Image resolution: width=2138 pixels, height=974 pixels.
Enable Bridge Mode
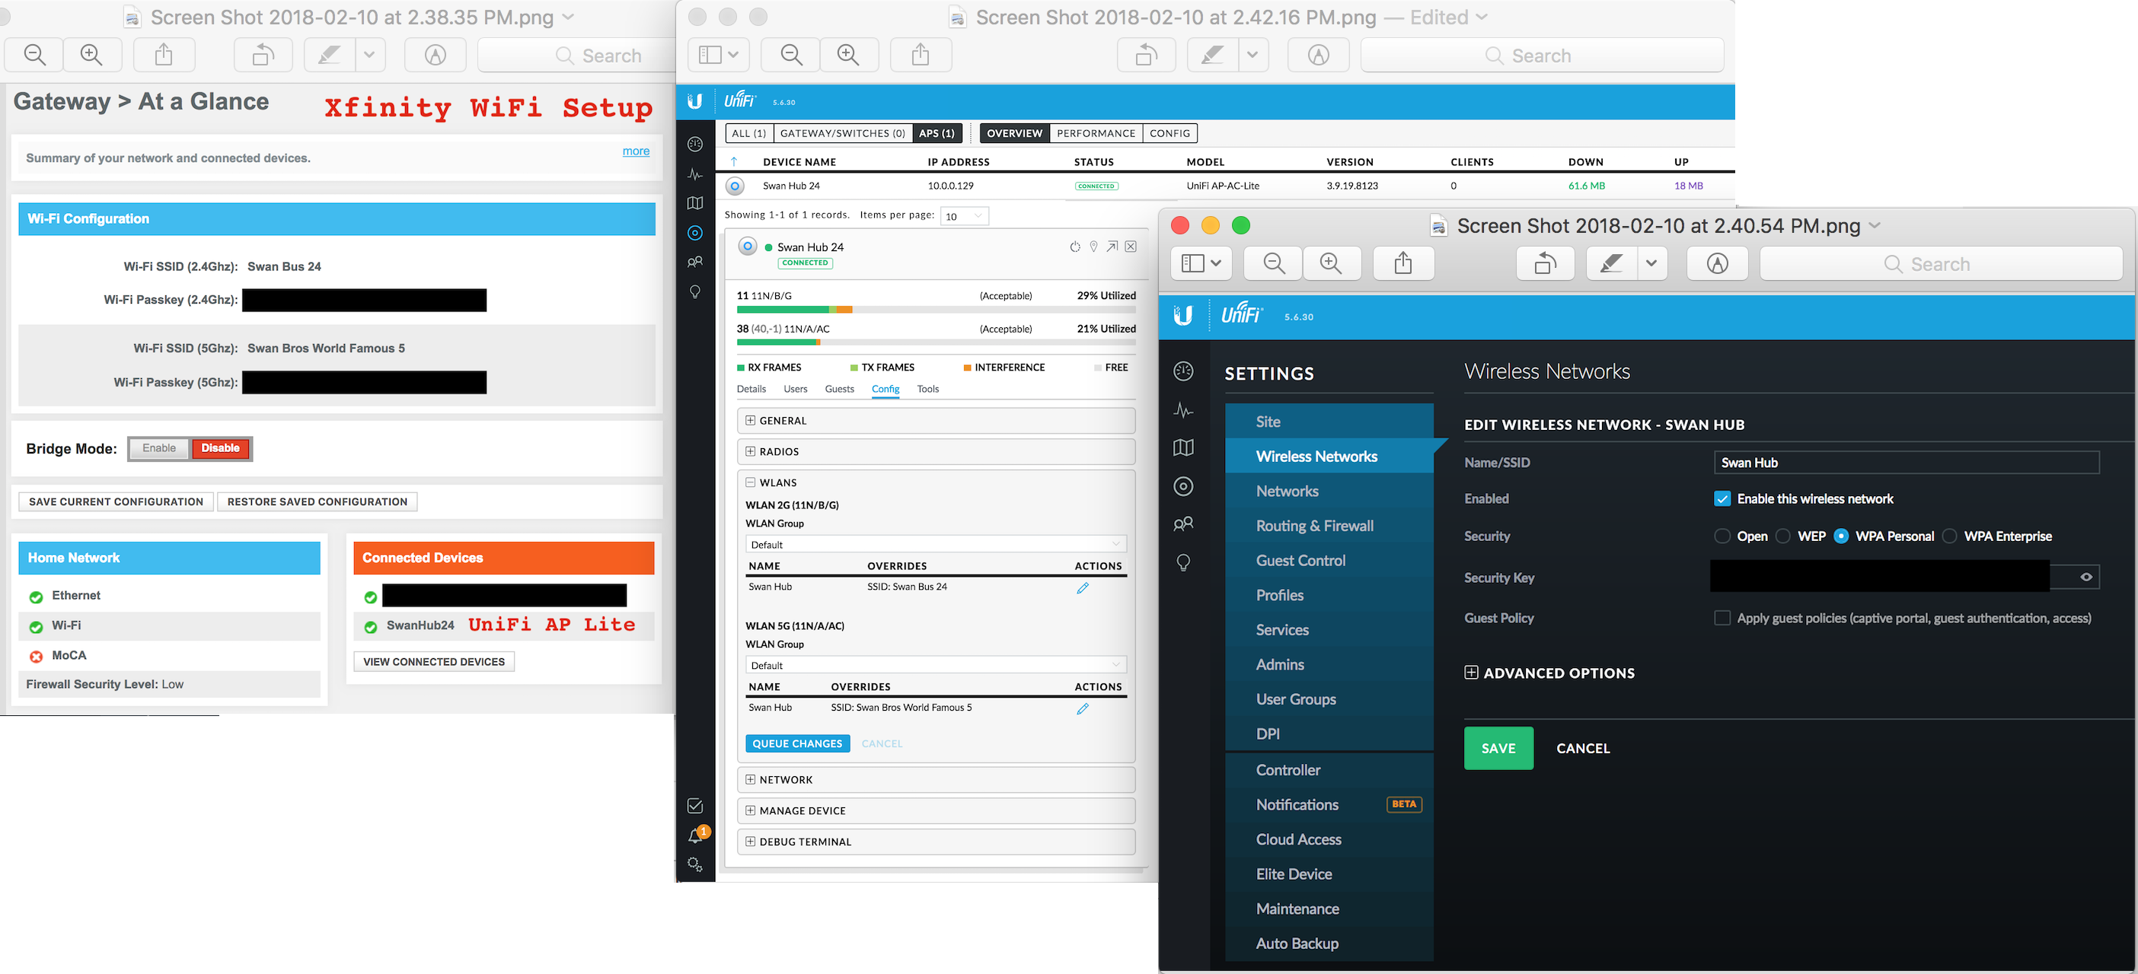158,448
